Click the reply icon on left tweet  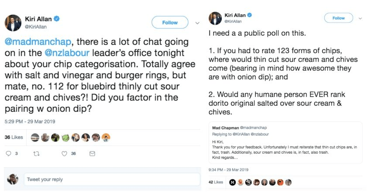coord(9,154)
